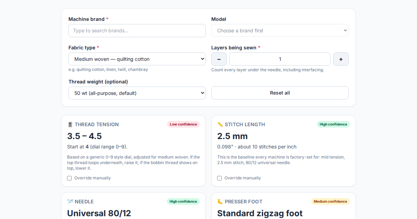Image resolution: width=417 pixels, height=219 pixels.
Task: Open the Model dropdown
Action: point(280,31)
